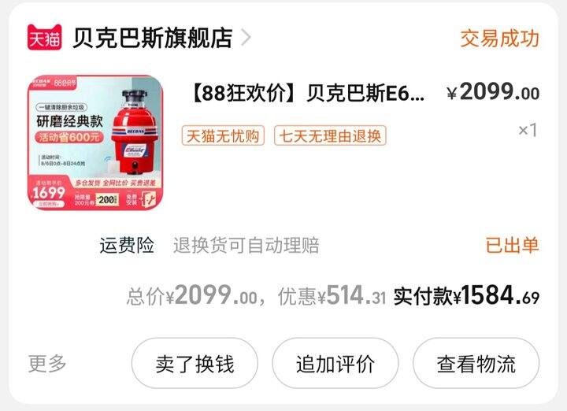Screen dimensions: 567x411
Task: Expand store via chevron arrow beside 贝克巴斯旗舰店
Action: coord(246,38)
